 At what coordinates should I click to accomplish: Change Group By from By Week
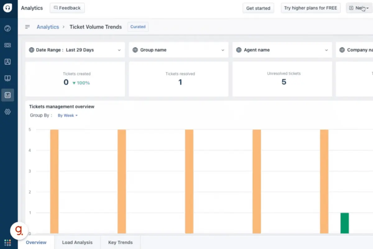(67, 115)
